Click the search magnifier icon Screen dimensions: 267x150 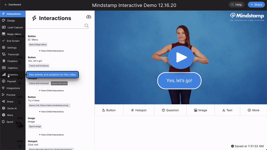point(86,26)
